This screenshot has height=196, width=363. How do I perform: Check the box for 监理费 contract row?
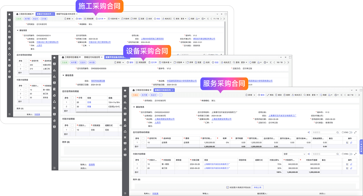(x=143, y=143)
